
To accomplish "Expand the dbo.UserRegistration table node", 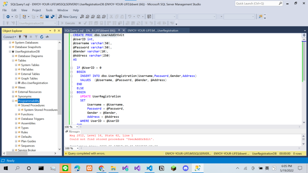I will coord(16,83).
